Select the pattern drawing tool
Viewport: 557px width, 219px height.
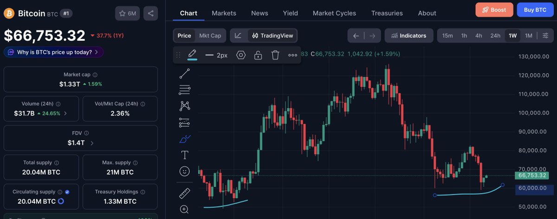(184, 106)
